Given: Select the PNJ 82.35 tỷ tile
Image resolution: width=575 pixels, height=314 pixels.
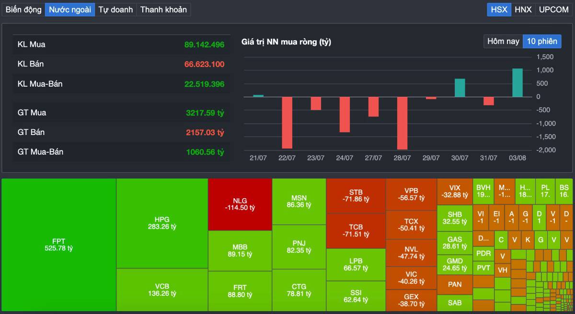Looking at the screenshot, I should tap(299, 246).
